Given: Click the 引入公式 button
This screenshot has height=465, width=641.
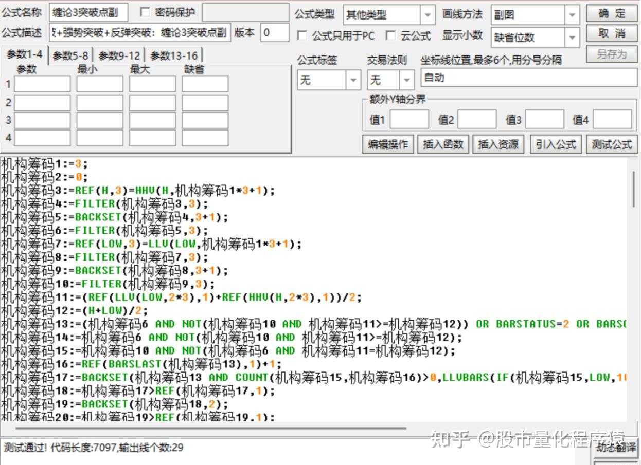Looking at the screenshot, I should click(556, 144).
